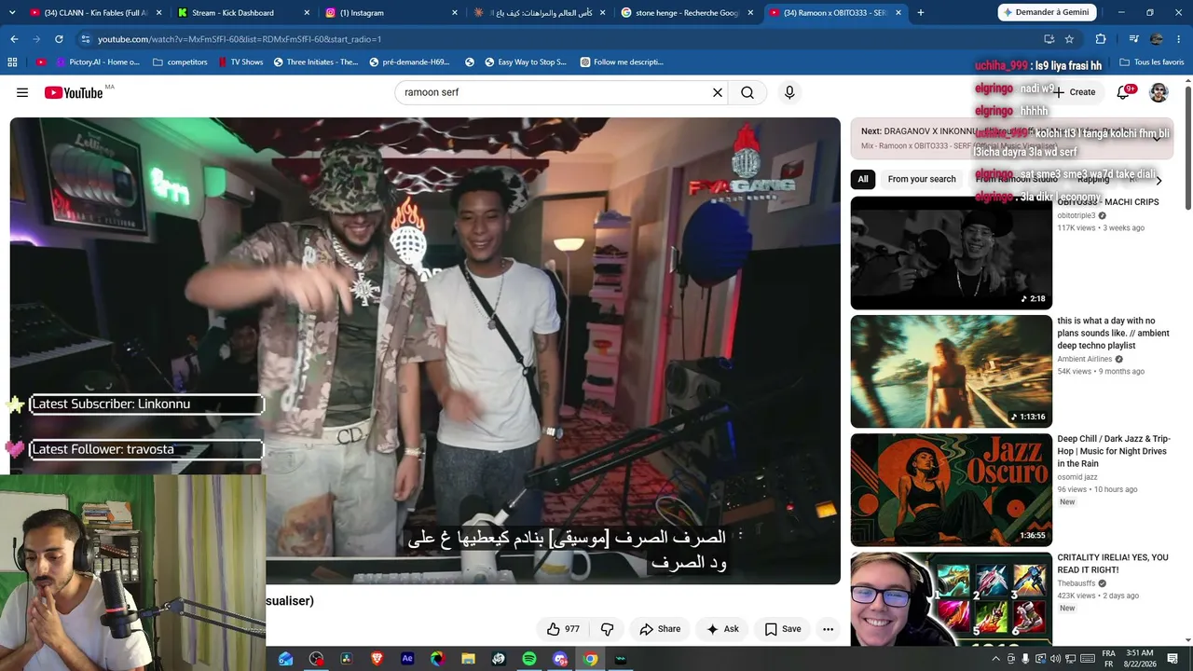Screen dimensions: 1193x671
Task: Click the magnifying glass search button
Action: (747, 92)
